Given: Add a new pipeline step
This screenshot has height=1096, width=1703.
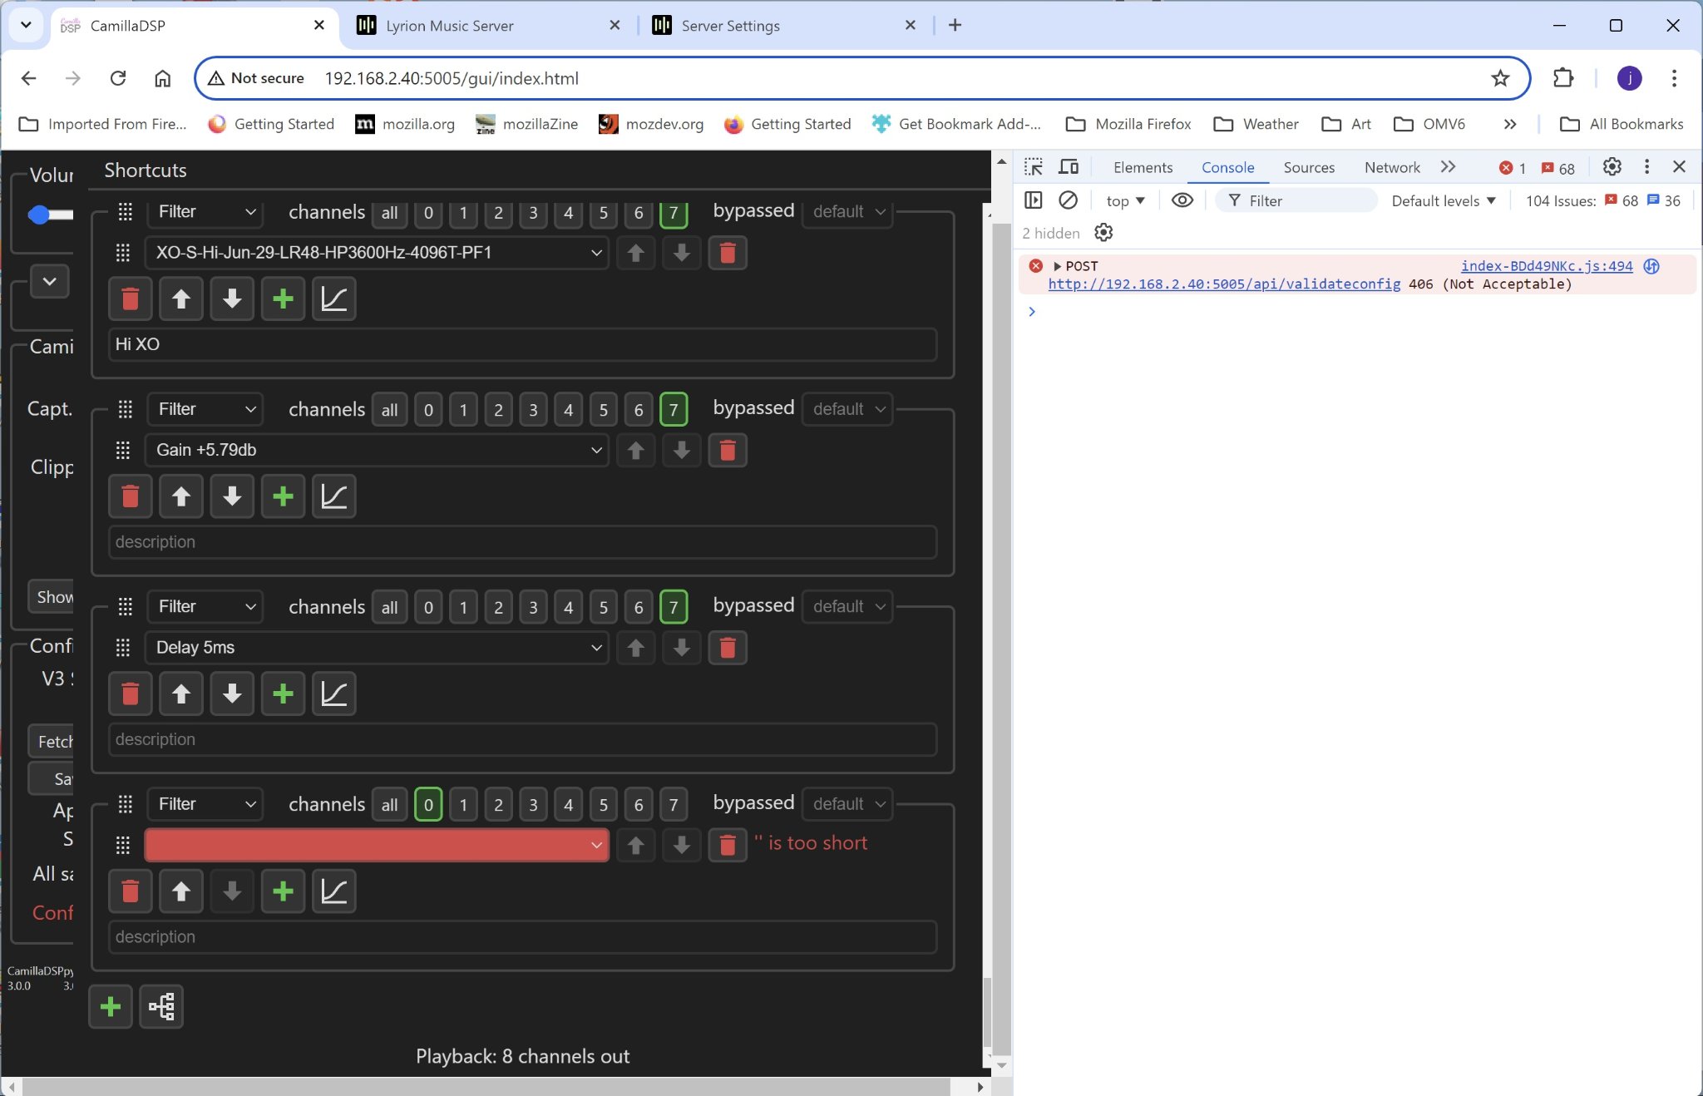Looking at the screenshot, I should [x=111, y=1007].
